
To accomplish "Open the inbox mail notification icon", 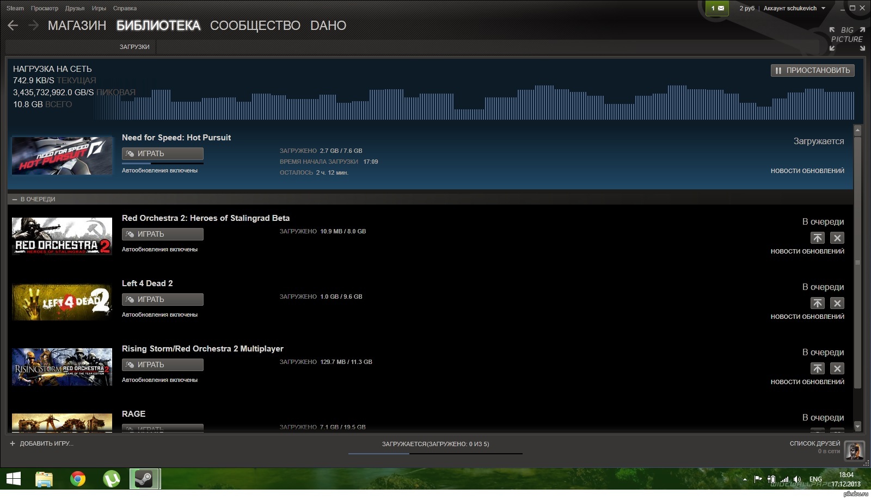I will click(x=717, y=8).
